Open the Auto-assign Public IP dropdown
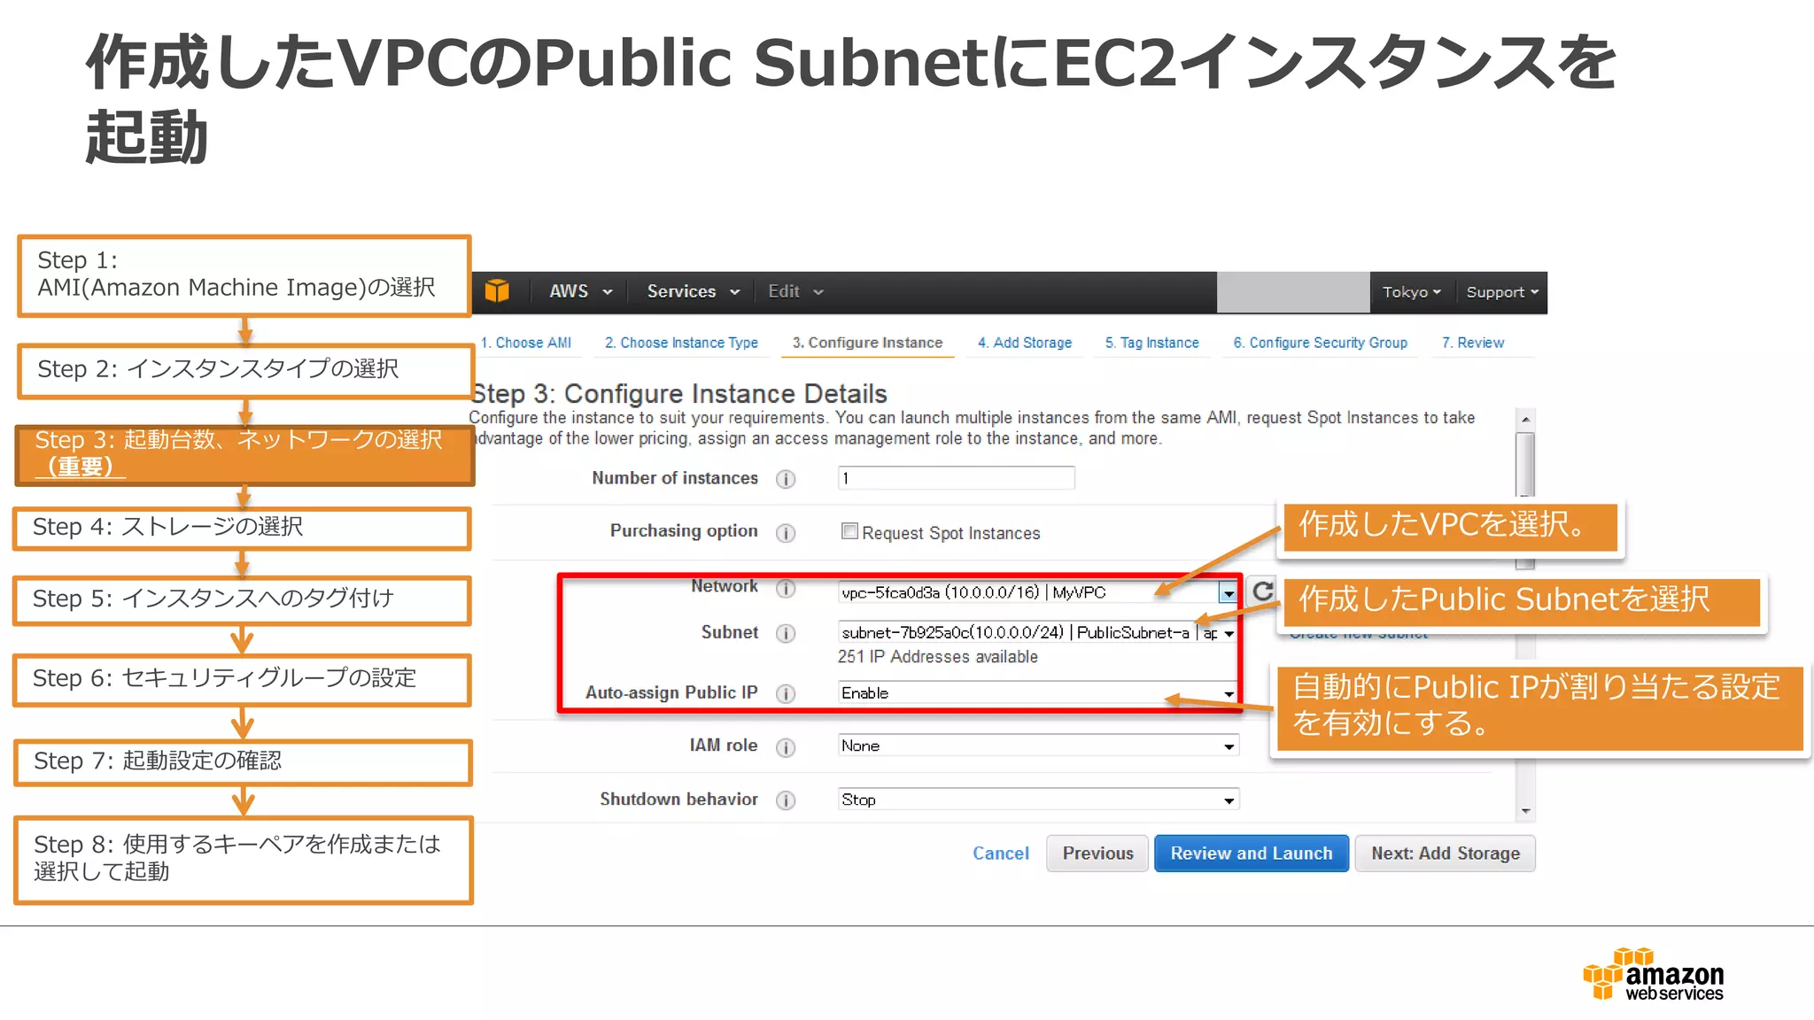Screen dimensions: 1814x1020 [1037, 692]
